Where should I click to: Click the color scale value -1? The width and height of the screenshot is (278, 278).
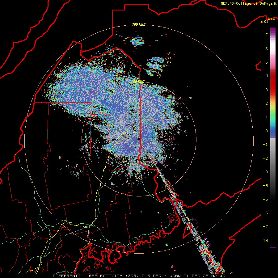(265, 145)
